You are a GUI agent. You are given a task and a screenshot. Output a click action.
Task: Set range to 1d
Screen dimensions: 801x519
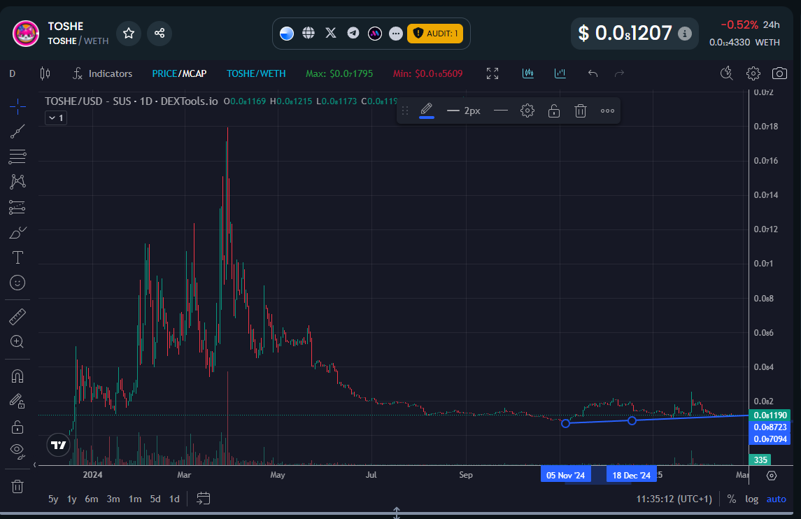click(174, 499)
